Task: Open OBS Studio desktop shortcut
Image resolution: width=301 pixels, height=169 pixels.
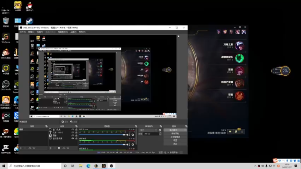Action: point(6,86)
